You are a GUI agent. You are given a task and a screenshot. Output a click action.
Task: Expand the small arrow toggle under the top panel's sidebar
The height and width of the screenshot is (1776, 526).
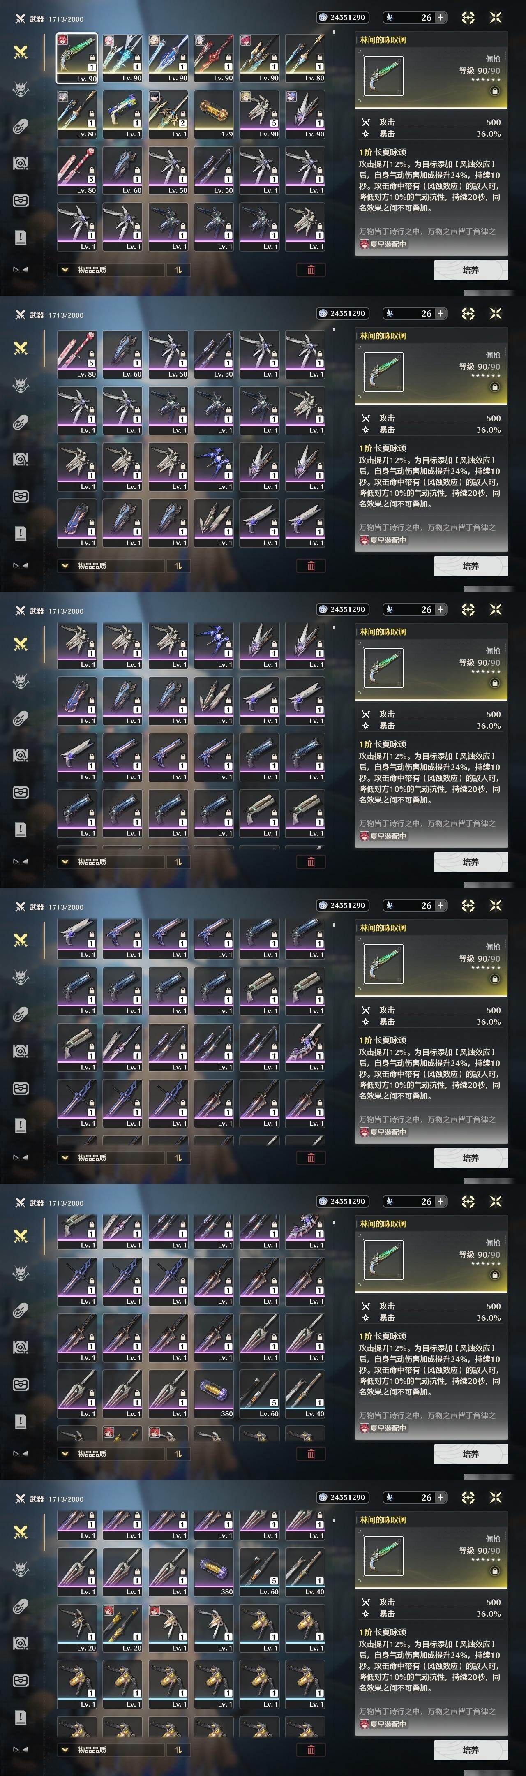[x=21, y=270]
